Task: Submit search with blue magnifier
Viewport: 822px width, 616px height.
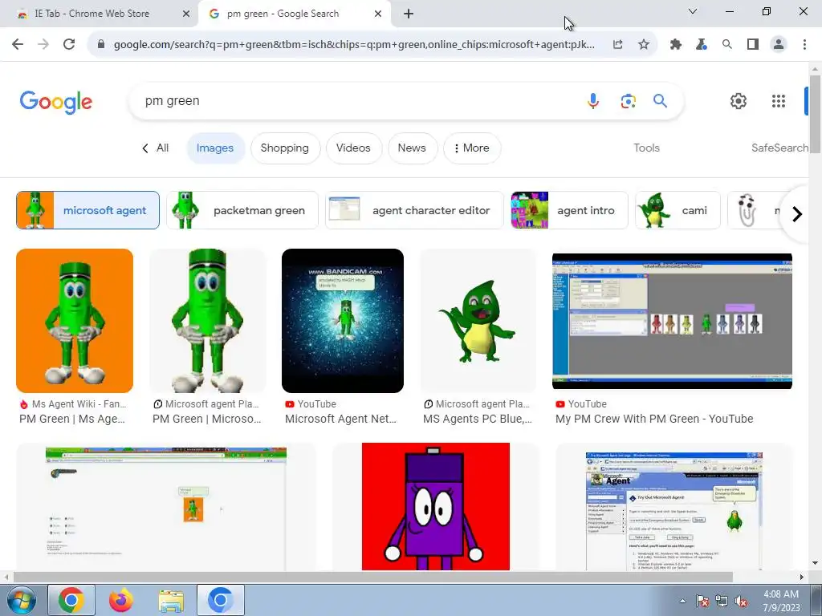Action: (x=660, y=100)
